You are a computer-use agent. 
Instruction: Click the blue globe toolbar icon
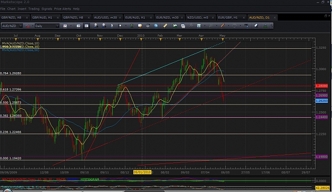click(156, 26)
